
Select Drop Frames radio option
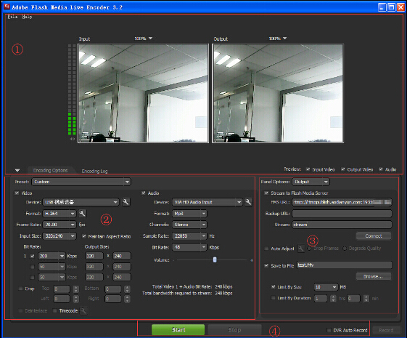coord(309,249)
